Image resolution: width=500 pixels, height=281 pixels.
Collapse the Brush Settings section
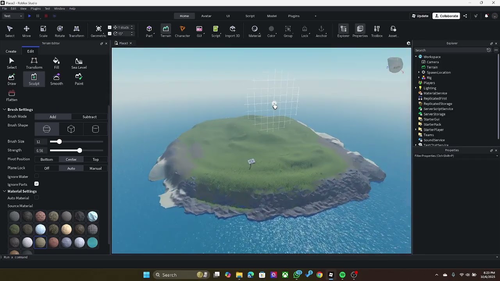pyautogui.click(x=4, y=109)
